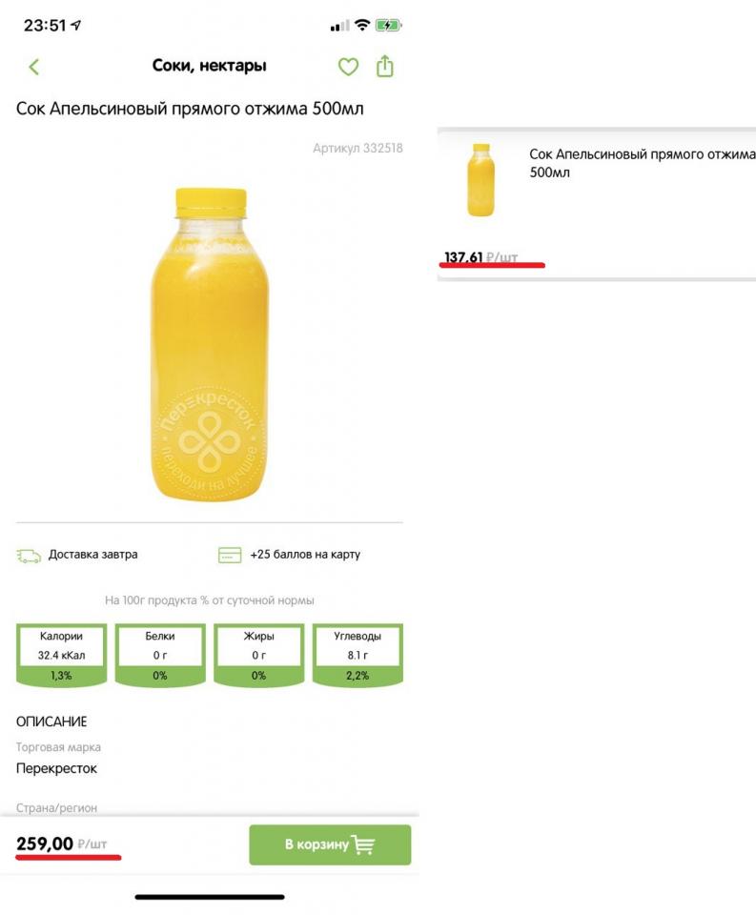This screenshot has width=756, height=915.
Task: Tap the «Артикул 332518» text
Action: click(358, 148)
